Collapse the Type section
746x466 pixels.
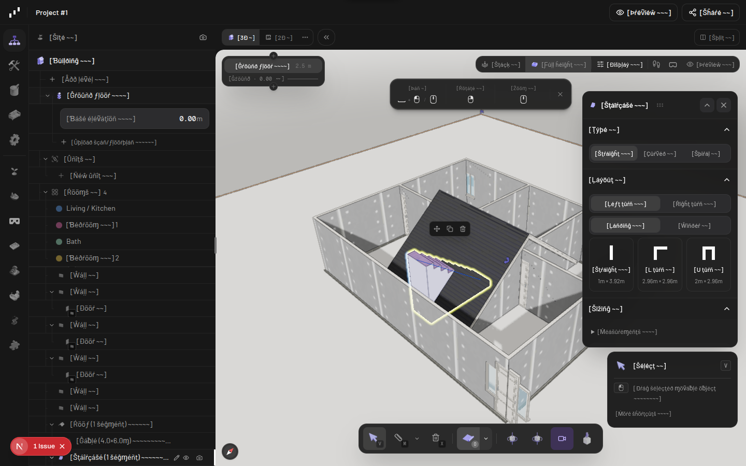click(727, 130)
